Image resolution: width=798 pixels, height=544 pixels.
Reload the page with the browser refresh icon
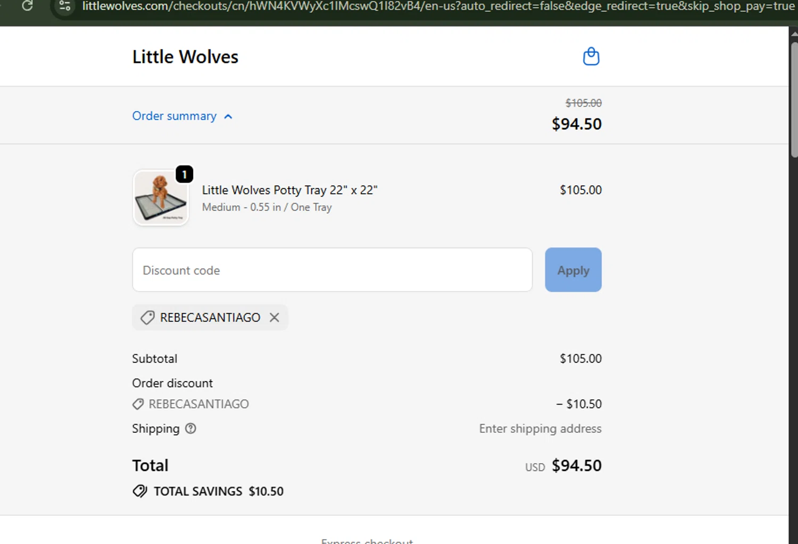(27, 6)
